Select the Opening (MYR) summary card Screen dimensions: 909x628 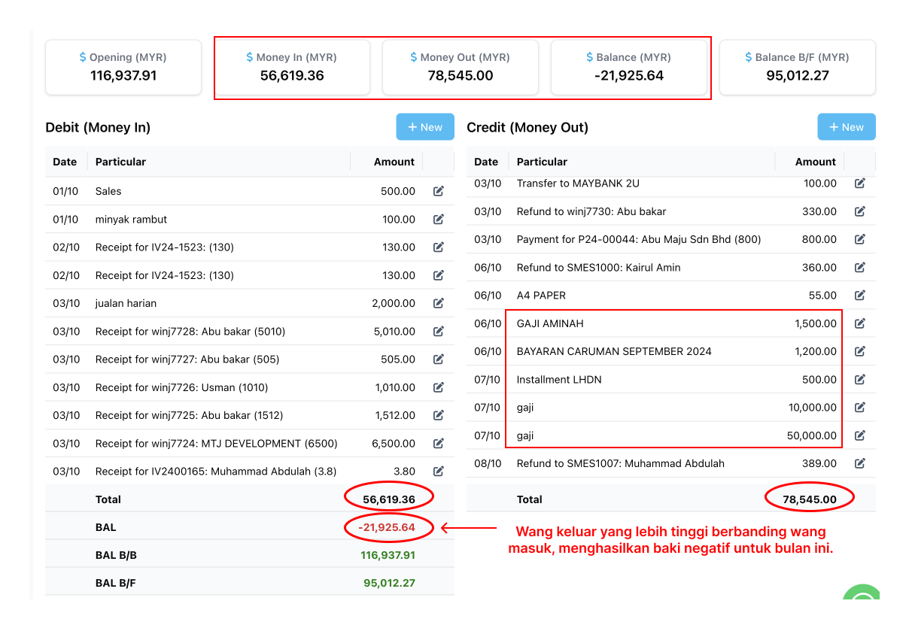click(123, 67)
